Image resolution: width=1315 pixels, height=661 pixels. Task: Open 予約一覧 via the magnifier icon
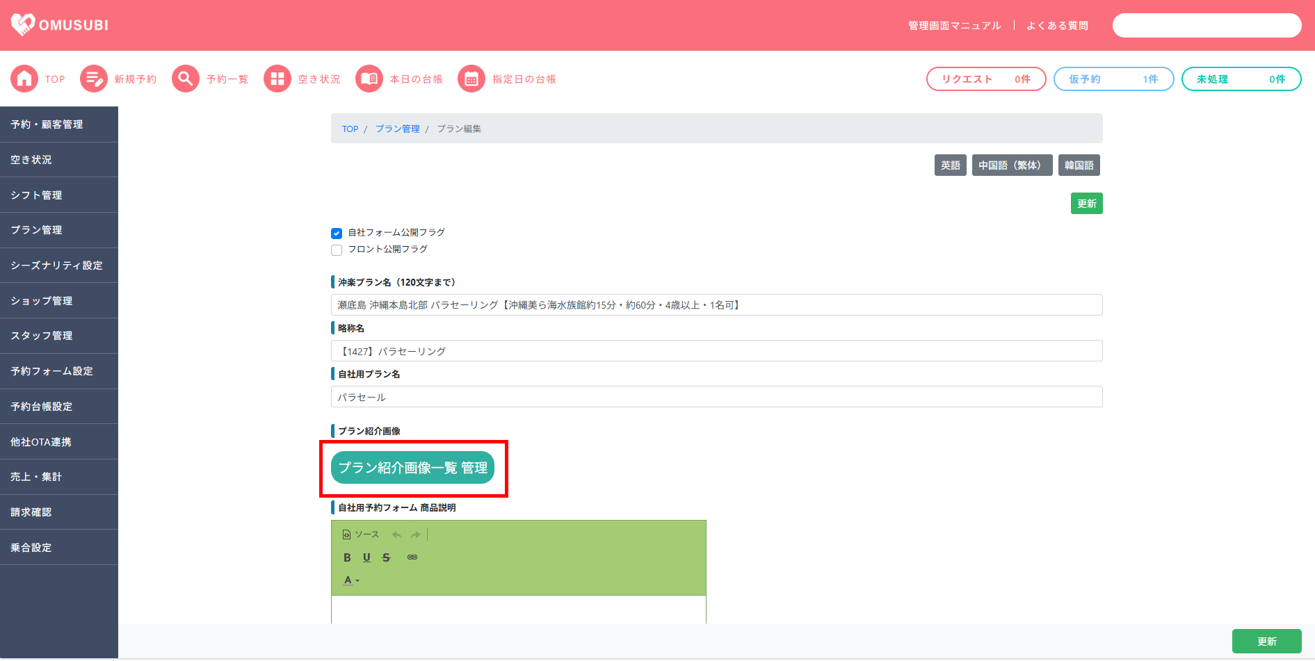pos(186,79)
